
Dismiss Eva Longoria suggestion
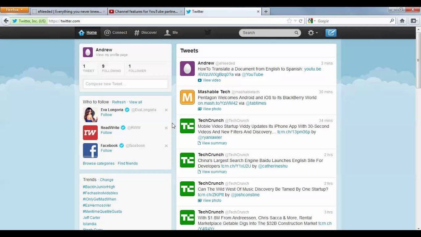tap(166, 110)
